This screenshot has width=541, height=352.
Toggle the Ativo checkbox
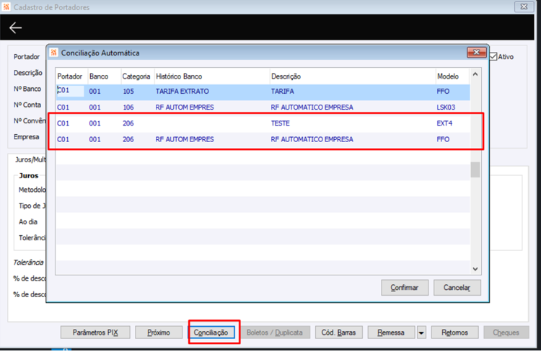(x=493, y=56)
